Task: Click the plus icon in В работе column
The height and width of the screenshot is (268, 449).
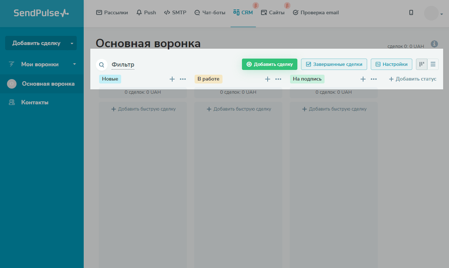Action: pos(267,79)
